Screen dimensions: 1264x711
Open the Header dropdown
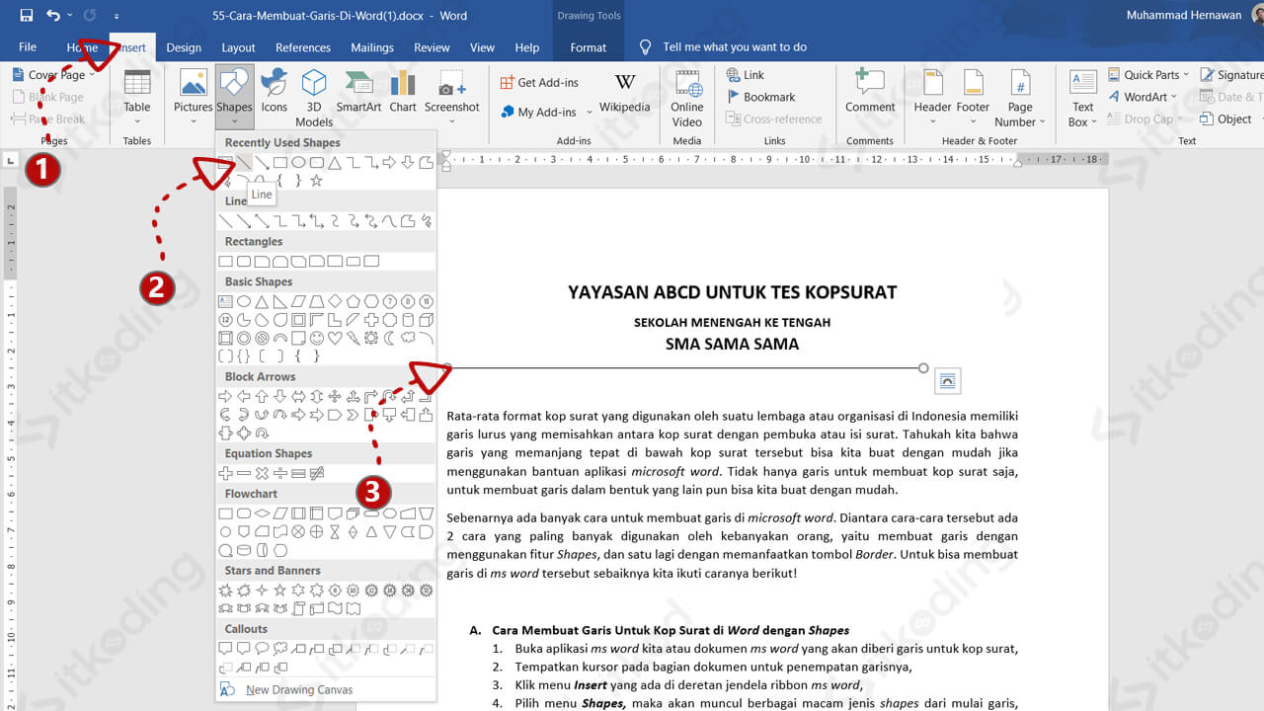pos(932,99)
